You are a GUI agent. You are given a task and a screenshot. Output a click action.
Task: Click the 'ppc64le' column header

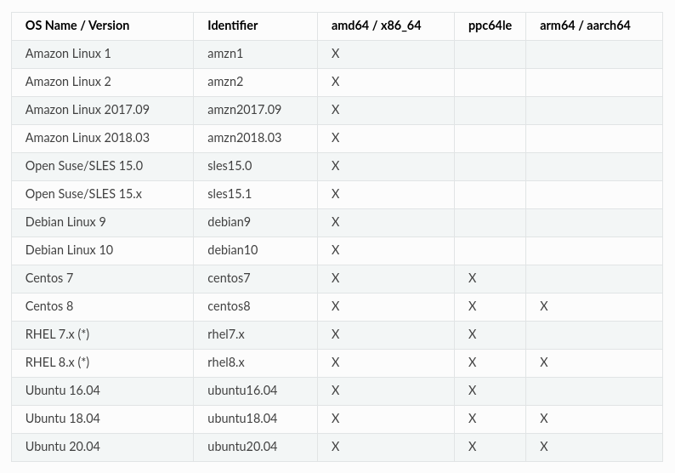click(x=490, y=26)
